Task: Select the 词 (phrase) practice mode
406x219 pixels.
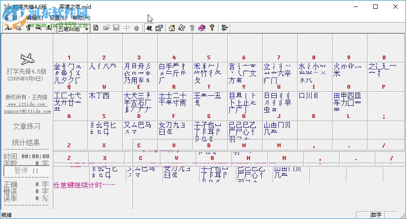Action: (38, 28)
